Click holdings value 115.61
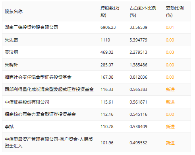Screen dimensions: 195x155 coord(107,102)
